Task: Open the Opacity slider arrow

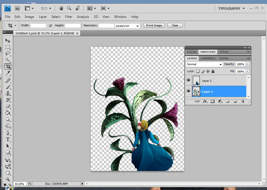Action: (247, 64)
